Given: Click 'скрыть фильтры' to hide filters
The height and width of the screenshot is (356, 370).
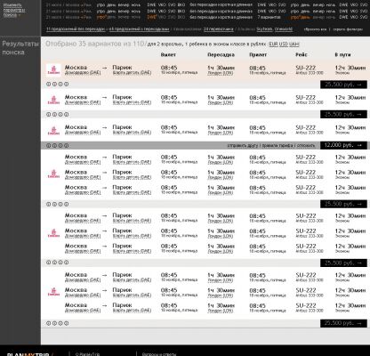Looking at the screenshot, I should coord(348,29).
